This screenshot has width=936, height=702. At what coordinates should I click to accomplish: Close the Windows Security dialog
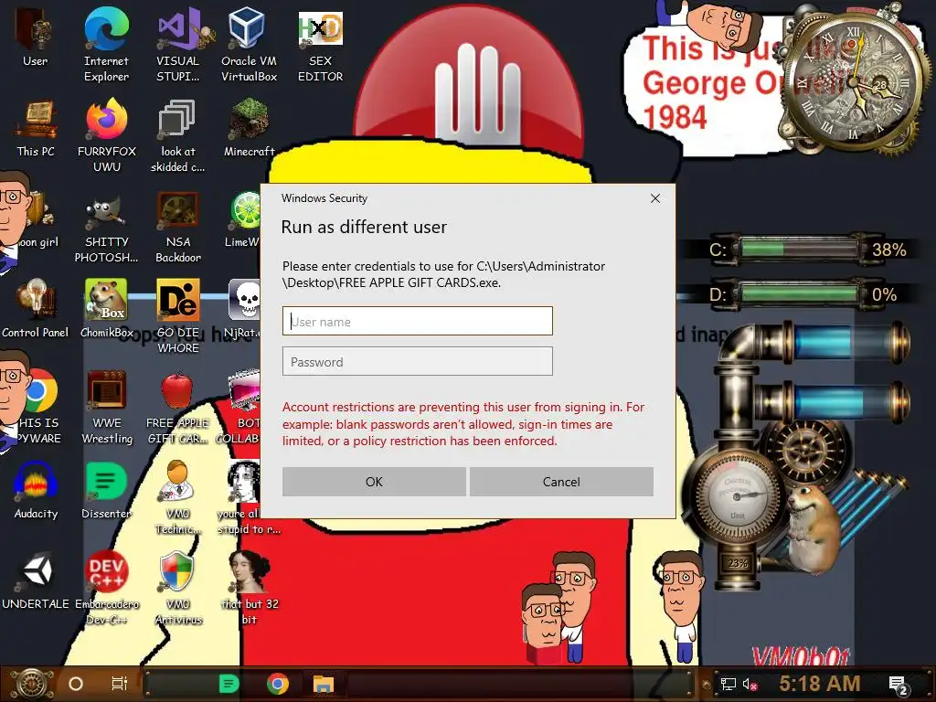point(654,198)
